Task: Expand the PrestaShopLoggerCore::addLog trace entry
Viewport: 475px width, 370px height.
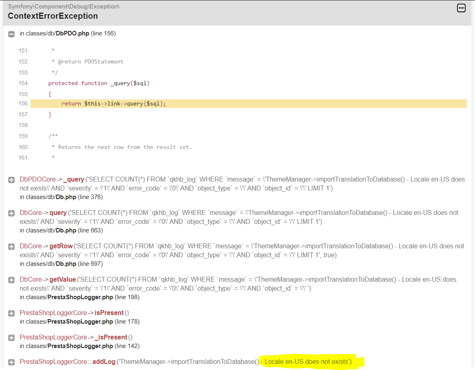Action: [11, 362]
